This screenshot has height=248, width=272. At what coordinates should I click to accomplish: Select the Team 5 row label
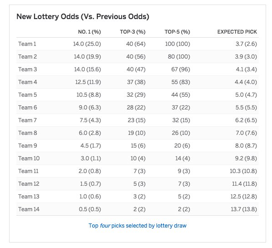(x=27, y=95)
